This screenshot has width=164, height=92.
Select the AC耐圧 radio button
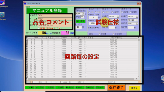coord(112,12)
